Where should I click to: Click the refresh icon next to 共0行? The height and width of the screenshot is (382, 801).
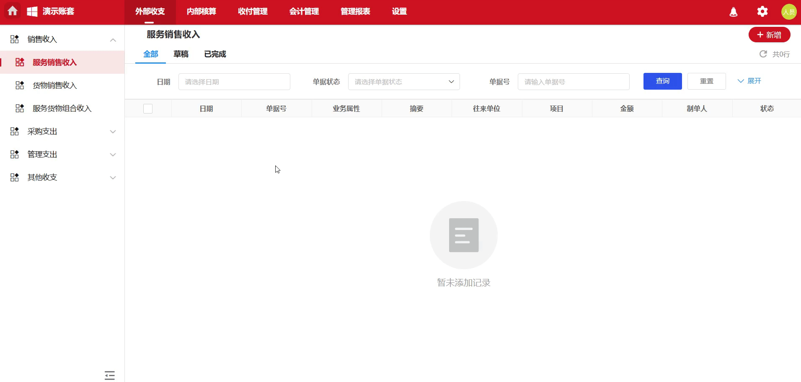point(763,54)
